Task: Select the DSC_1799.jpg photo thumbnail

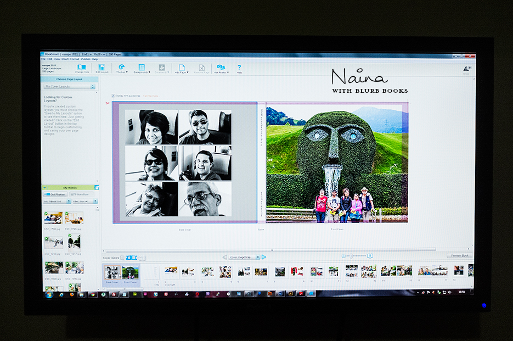Action: coord(74,218)
